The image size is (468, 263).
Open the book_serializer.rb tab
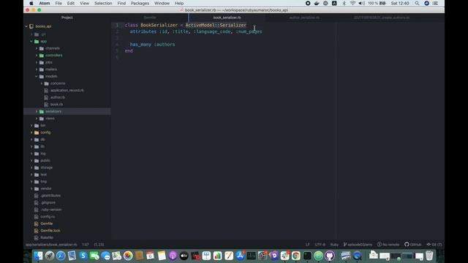227,18
